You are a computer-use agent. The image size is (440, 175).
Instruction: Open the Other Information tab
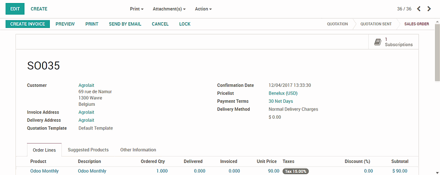pos(138,150)
